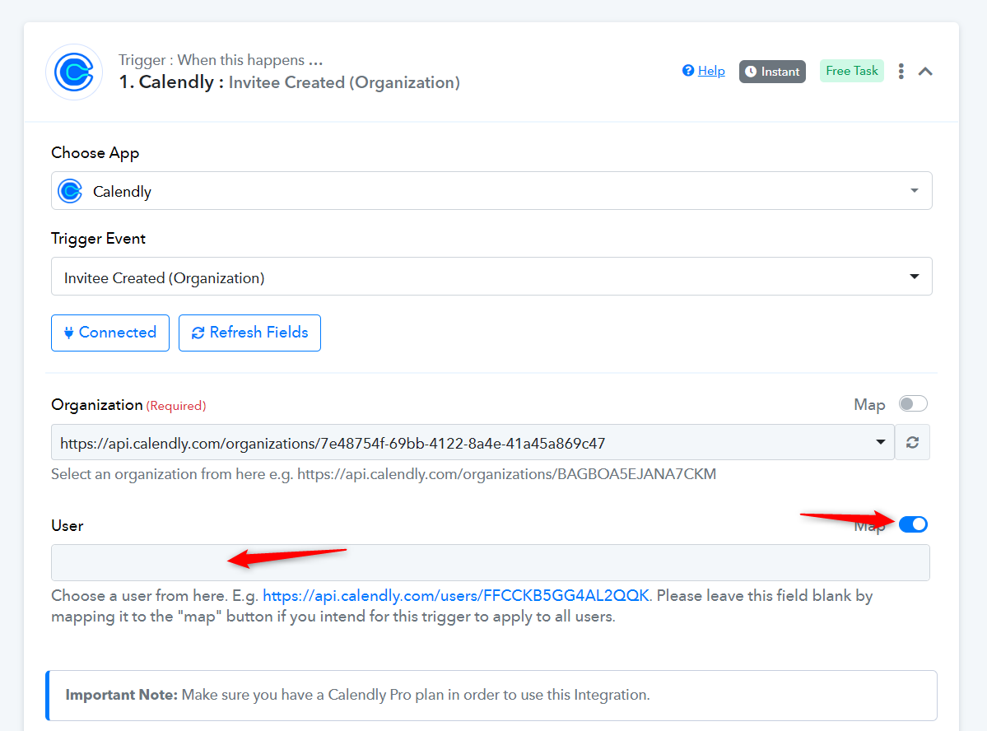
Task: Click the Refresh Fields button
Action: pos(250,333)
